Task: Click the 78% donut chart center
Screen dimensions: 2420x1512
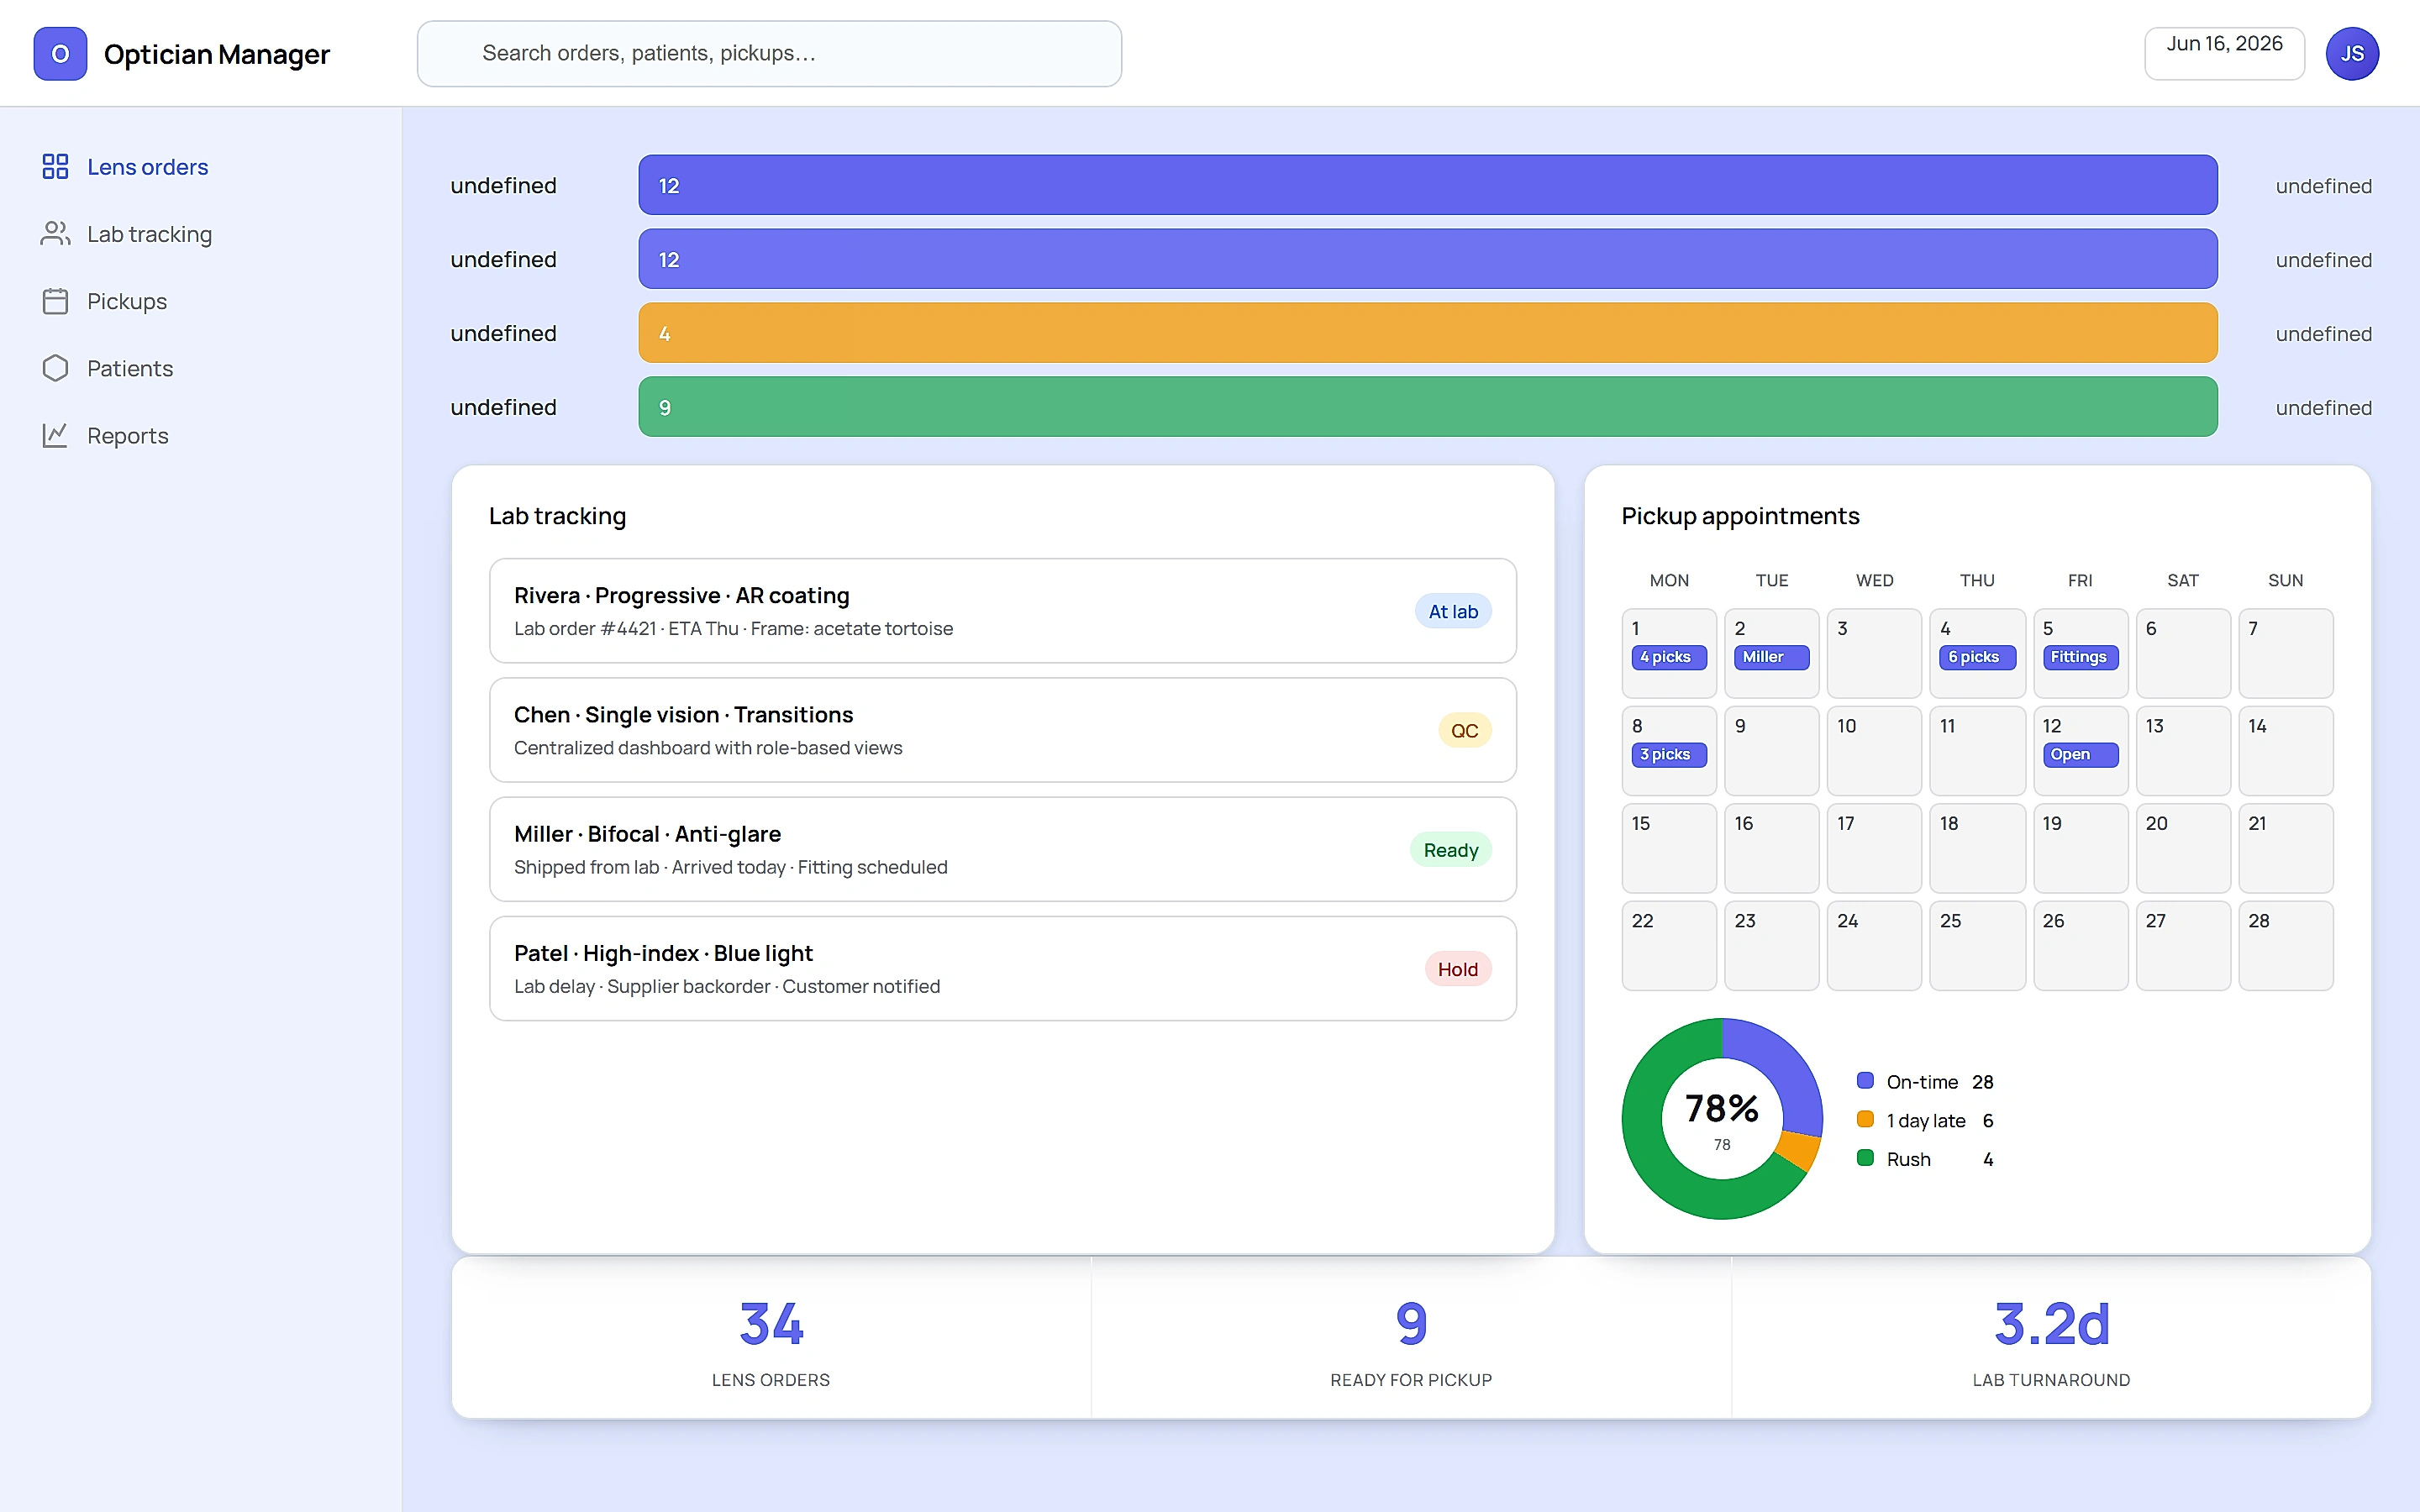Action: tap(1722, 1118)
